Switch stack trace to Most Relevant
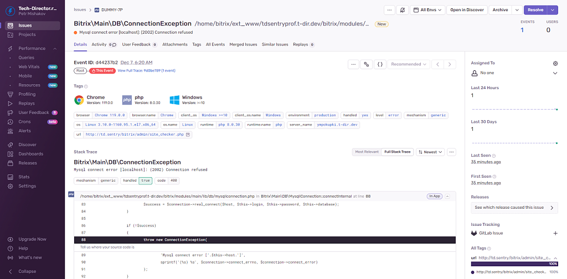 click(x=367, y=152)
